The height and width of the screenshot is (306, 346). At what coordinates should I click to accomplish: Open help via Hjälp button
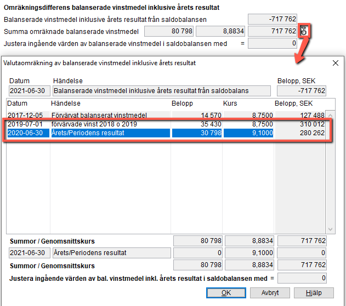[314, 293]
